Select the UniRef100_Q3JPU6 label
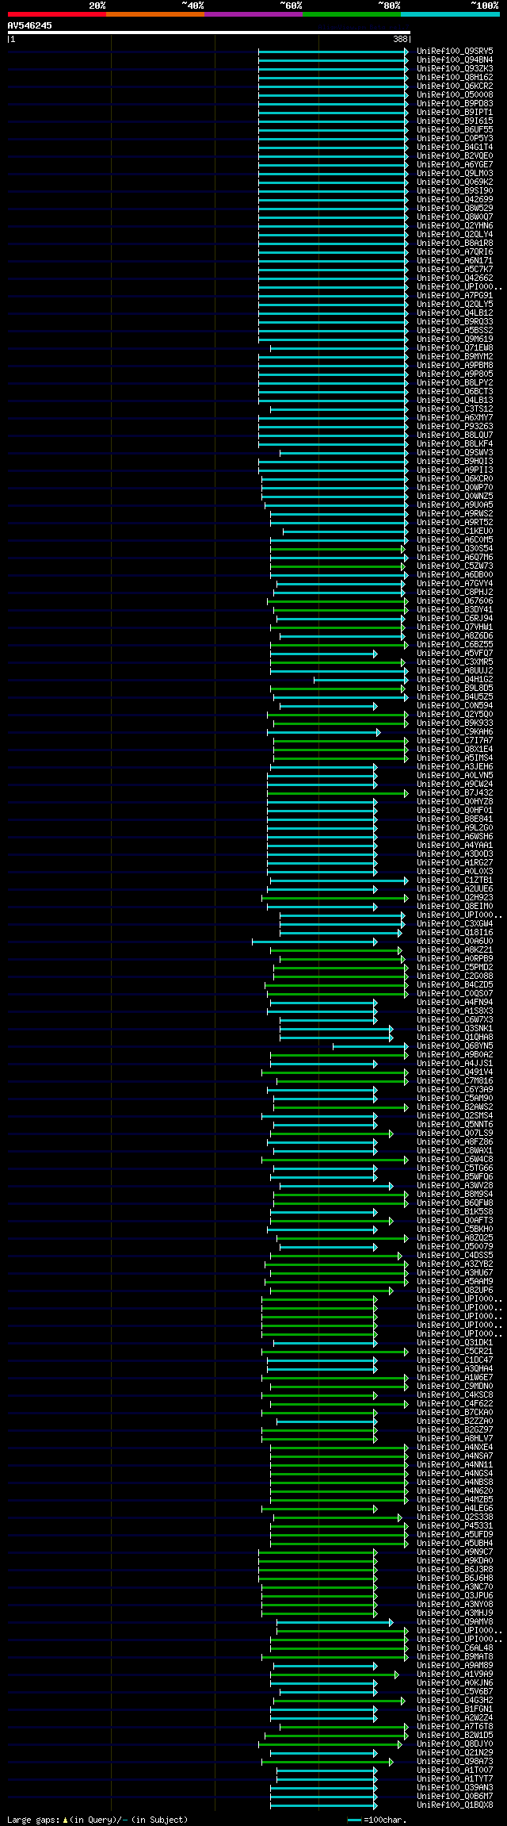Viewport: 507px width, 1826px height. click(455, 1595)
